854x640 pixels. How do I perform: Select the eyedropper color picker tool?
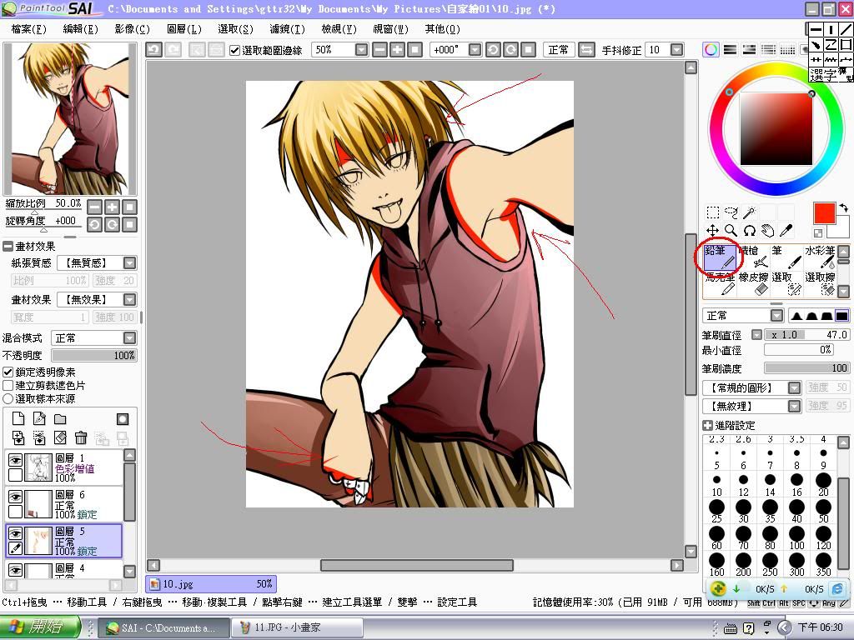point(786,231)
